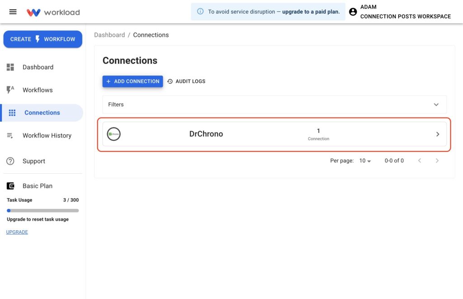Click the '3 / 300' task usage value
This screenshot has height=299, width=463.
click(x=71, y=200)
